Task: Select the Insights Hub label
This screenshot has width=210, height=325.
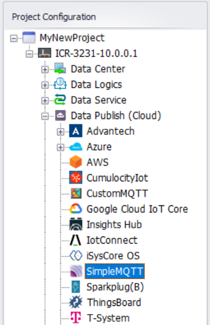Action: (x=114, y=224)
